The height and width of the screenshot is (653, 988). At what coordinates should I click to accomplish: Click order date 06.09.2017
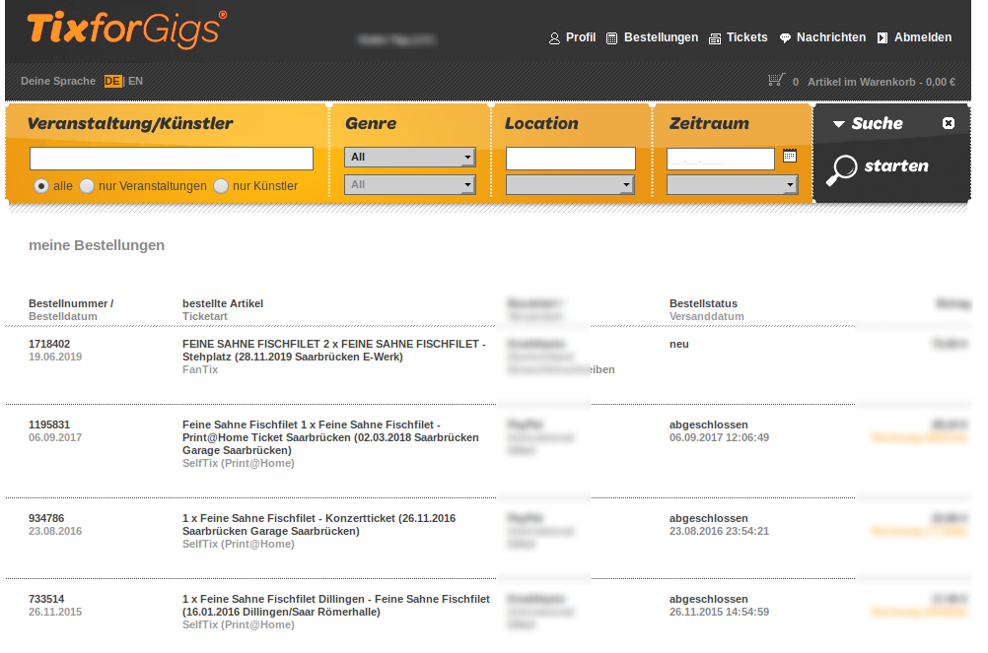[55, 437]
